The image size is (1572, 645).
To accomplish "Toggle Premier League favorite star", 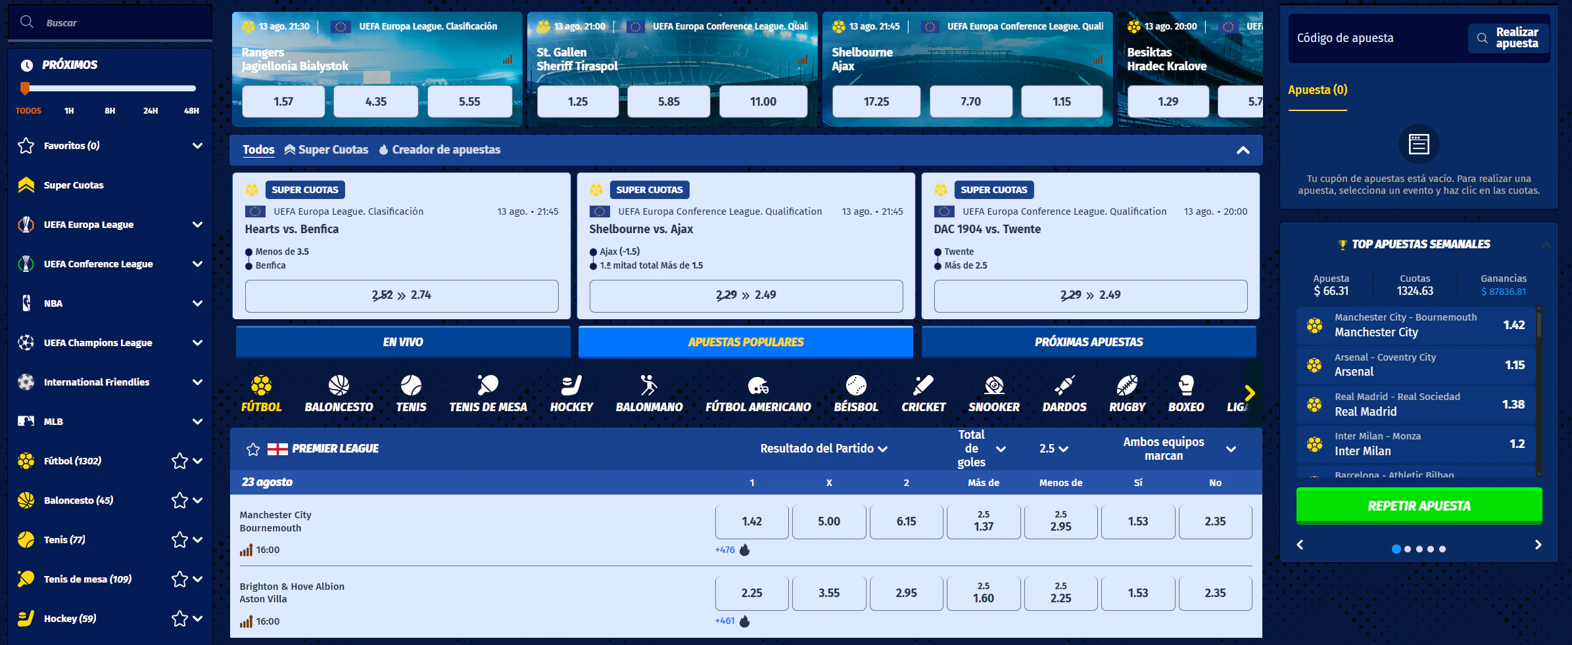I will pyautogui.click(x=253, y=449).
